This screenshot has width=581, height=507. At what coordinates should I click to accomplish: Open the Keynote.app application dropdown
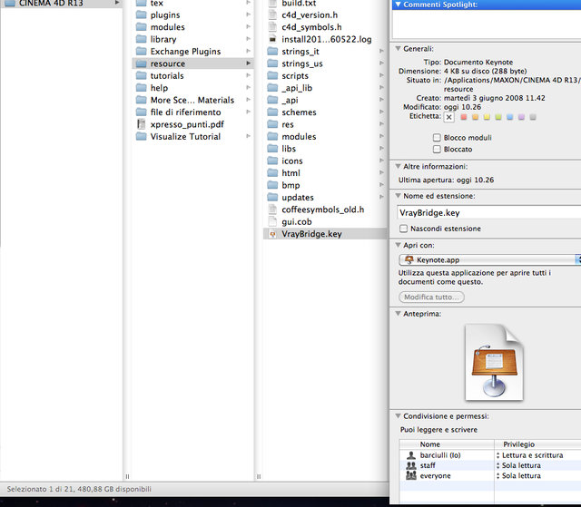tap(490, 259)
